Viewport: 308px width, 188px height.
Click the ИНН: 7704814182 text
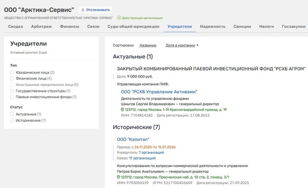coord(137,116)
